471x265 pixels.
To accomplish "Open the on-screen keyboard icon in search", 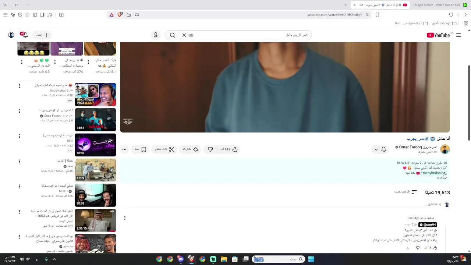I will (x=191, y=35).
